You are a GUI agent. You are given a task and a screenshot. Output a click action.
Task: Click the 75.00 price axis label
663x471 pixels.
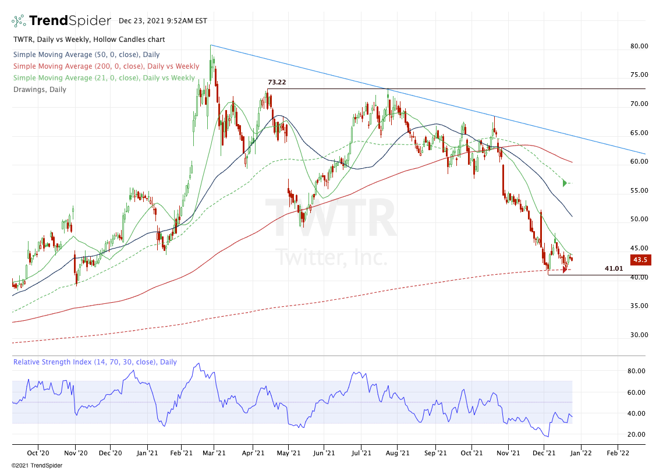[x=639, y=75]
